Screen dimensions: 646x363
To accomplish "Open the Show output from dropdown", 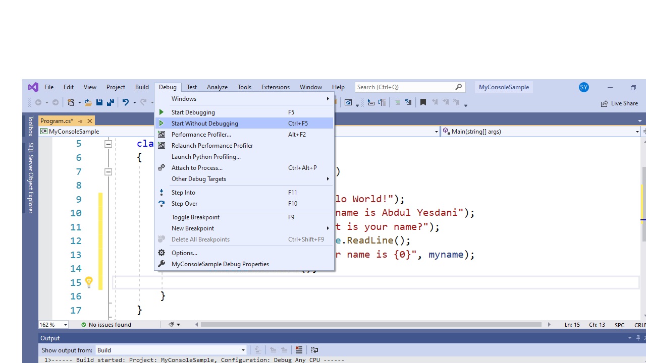I will [243, 350].
